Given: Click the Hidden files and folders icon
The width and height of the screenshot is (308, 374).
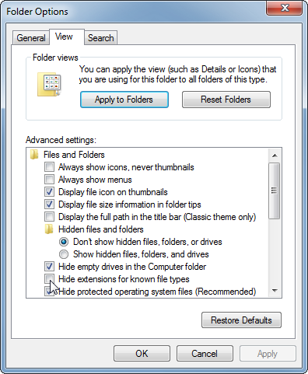Looking at the screenshot, I should click(x=49, y=229).
